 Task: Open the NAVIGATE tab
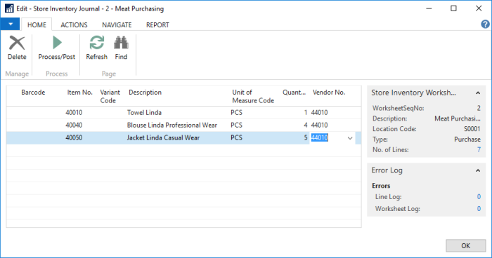click(117, 25)
